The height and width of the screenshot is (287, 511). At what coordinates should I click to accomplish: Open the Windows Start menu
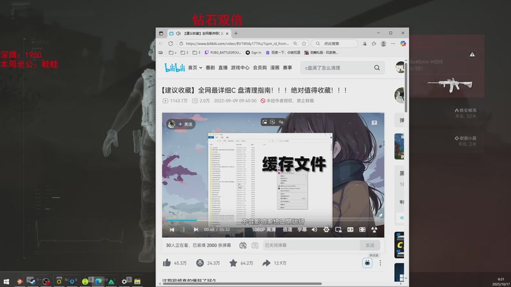pos(6,281)
